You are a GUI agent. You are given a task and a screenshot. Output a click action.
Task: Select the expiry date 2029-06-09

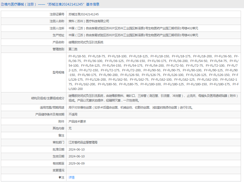click(77, 163)
